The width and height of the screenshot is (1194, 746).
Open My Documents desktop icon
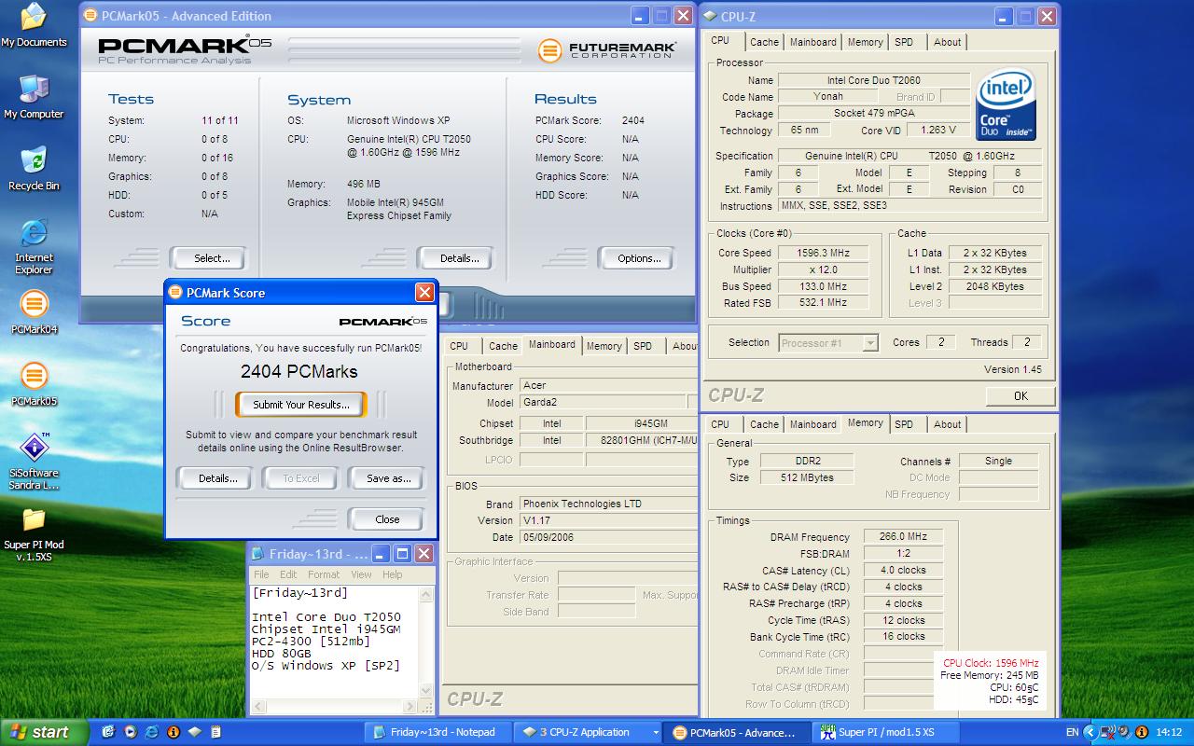click(34, 25)
